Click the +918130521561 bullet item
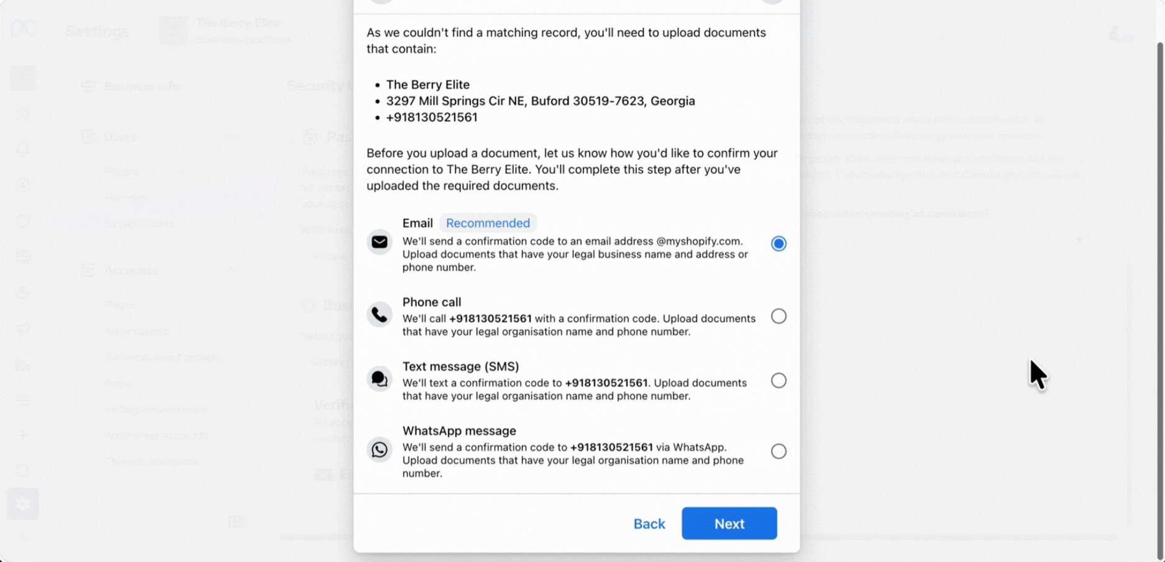This screenshot has width=1165, height=562. click(432, 117)
